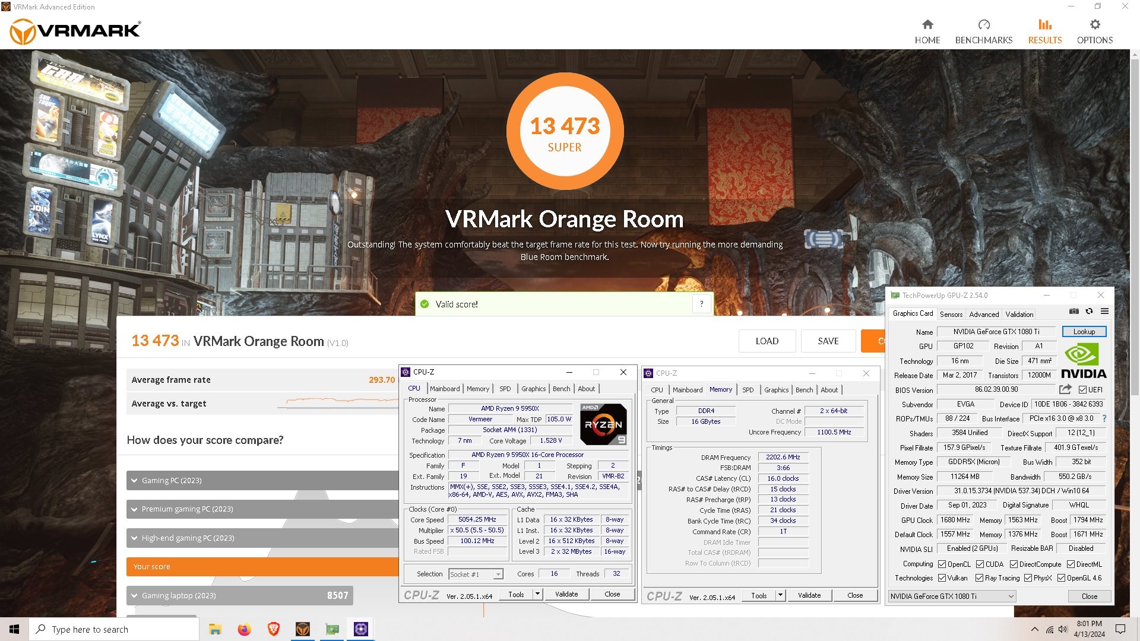Screen dimensions: 1140x641
Task: Launch Firefox from taskbar
Action: pyautogui.click(x=244, y=629)
